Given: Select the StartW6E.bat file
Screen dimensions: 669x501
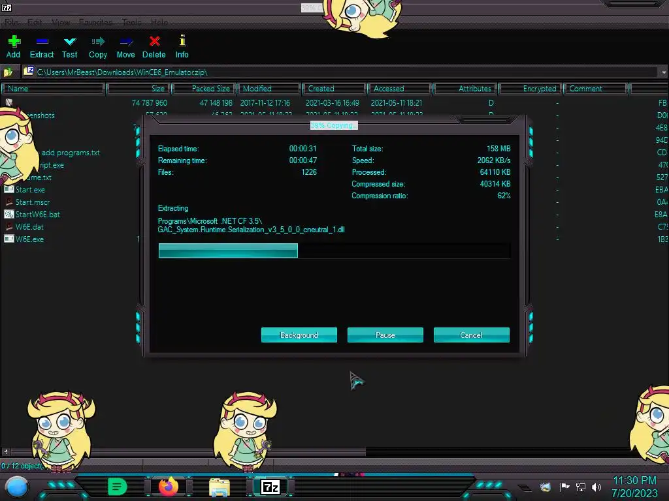Looking at the screenshot, I should [37, 214].
